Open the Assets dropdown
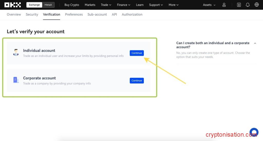263x141 pixels. tap(209, 5)
